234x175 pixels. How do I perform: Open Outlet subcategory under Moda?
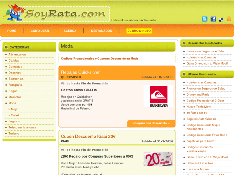point(15,115)
